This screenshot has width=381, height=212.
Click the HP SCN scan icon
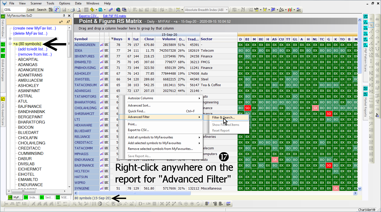[x=366, y=39]
